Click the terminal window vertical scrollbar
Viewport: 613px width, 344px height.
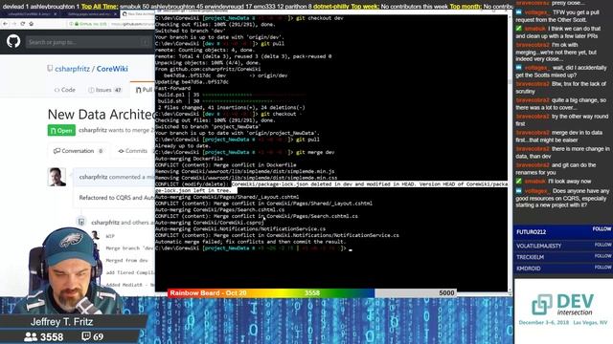(510, 152)
